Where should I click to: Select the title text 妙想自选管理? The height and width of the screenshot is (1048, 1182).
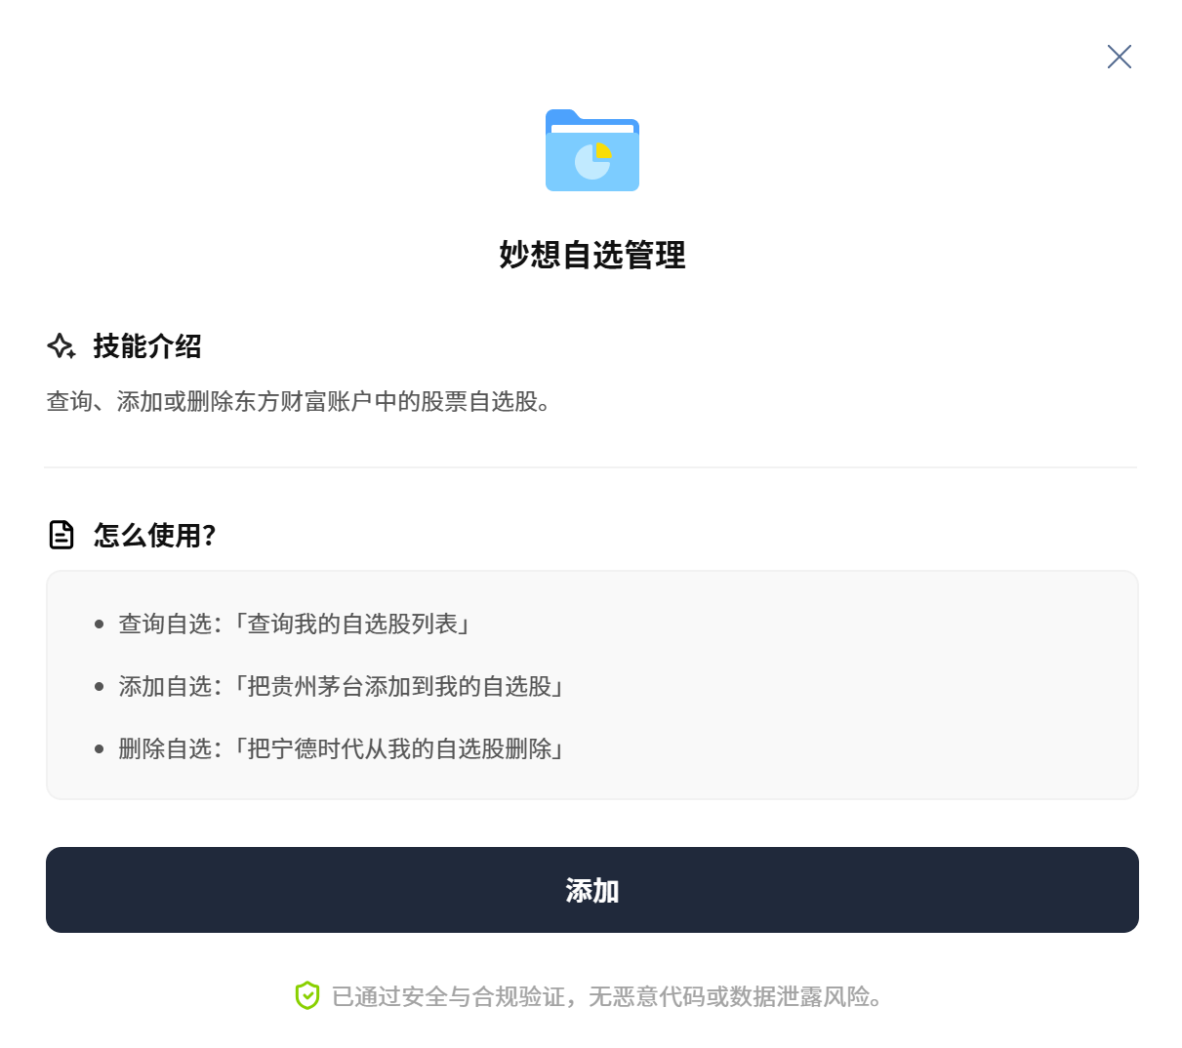(x=592, y=255)
